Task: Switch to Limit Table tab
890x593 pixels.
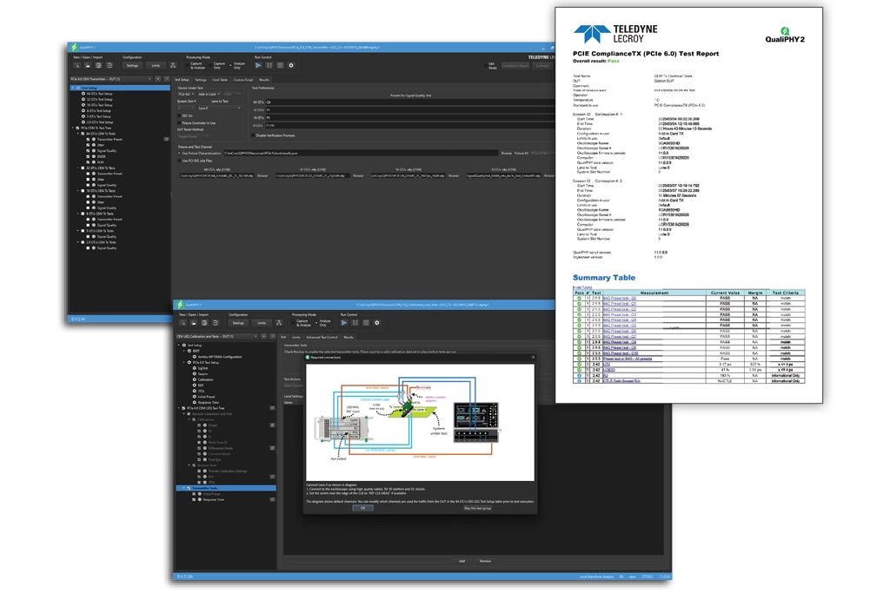Action: tap(220, 80)
